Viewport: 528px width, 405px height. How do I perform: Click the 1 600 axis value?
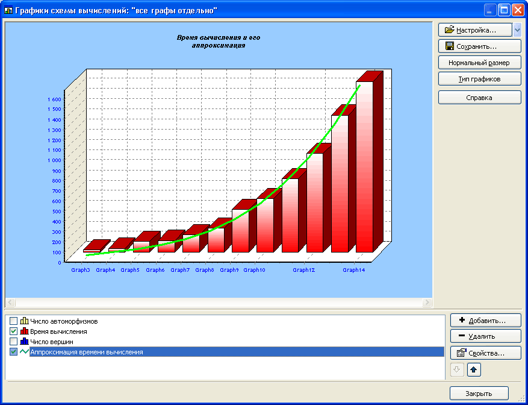coord(55,99)
